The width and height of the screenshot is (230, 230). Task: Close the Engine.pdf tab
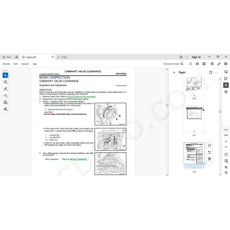tap(53, 57)
